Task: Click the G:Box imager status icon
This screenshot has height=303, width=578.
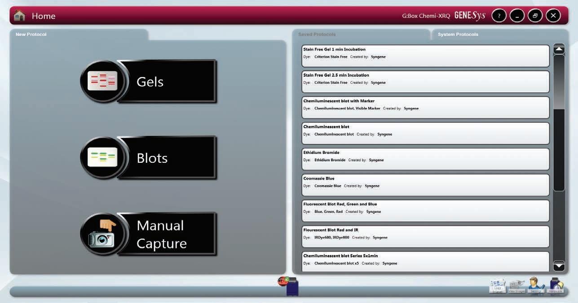Action: click(289, 286)
